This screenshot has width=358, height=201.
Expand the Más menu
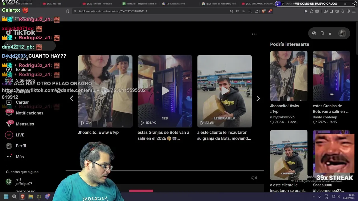point(15,157)
